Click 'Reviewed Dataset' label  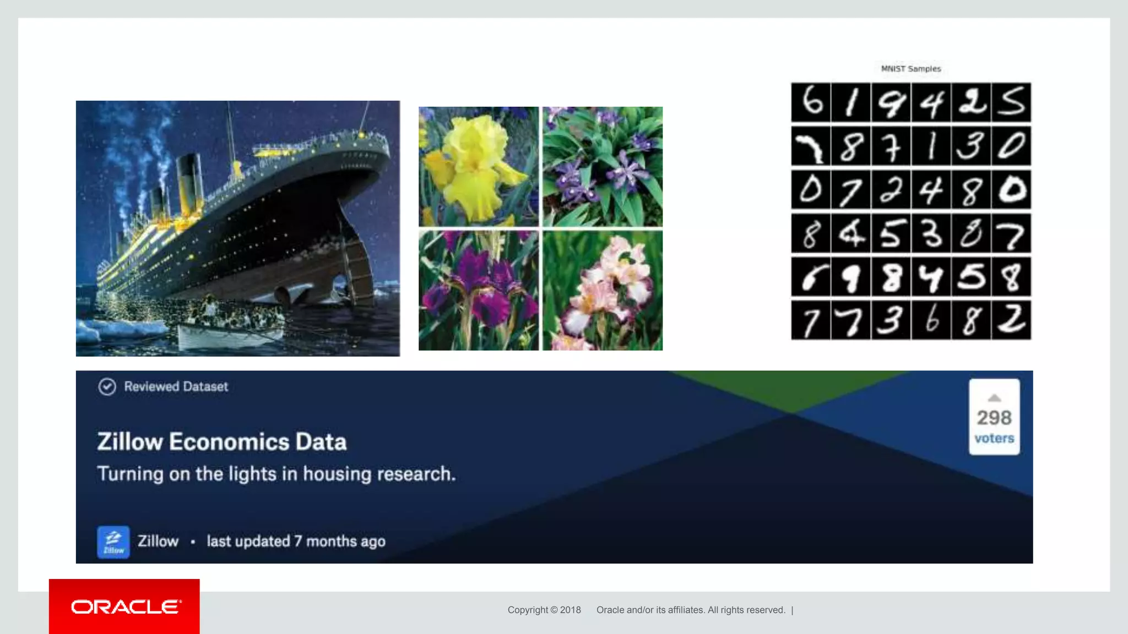[x=176, y=386]
